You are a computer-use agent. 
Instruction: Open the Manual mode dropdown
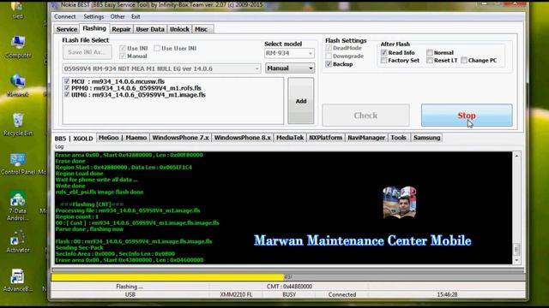pos(290,68)
